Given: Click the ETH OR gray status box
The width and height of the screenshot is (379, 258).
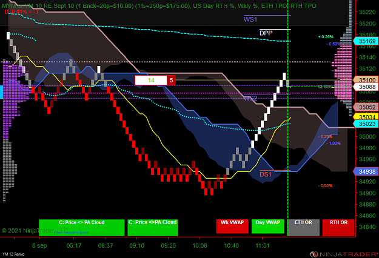Looking at the screenshot, I should point(303,227).
